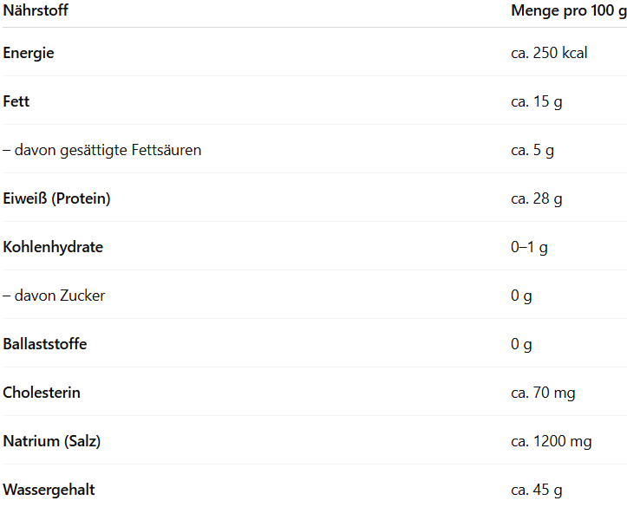This screenshot has width=627, height=507.
Task: Click the Nährstoff column header
Action: click(36, 10)
